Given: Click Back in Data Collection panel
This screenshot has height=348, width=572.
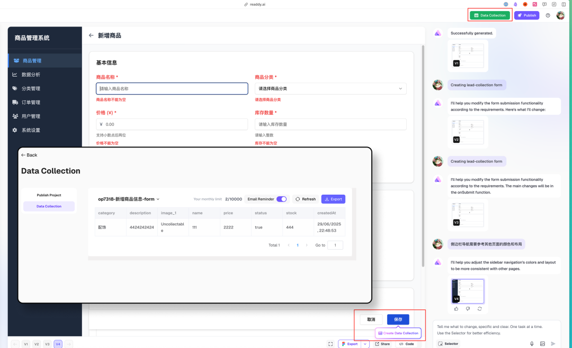Looking at the screenshot, I should click(x=29, y=155).
